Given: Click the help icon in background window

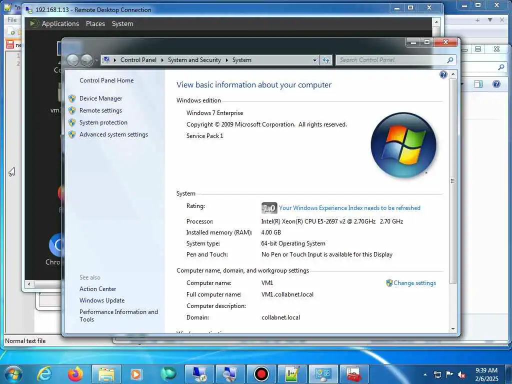Looking at the screenshot, I should [x=496, y=84].
